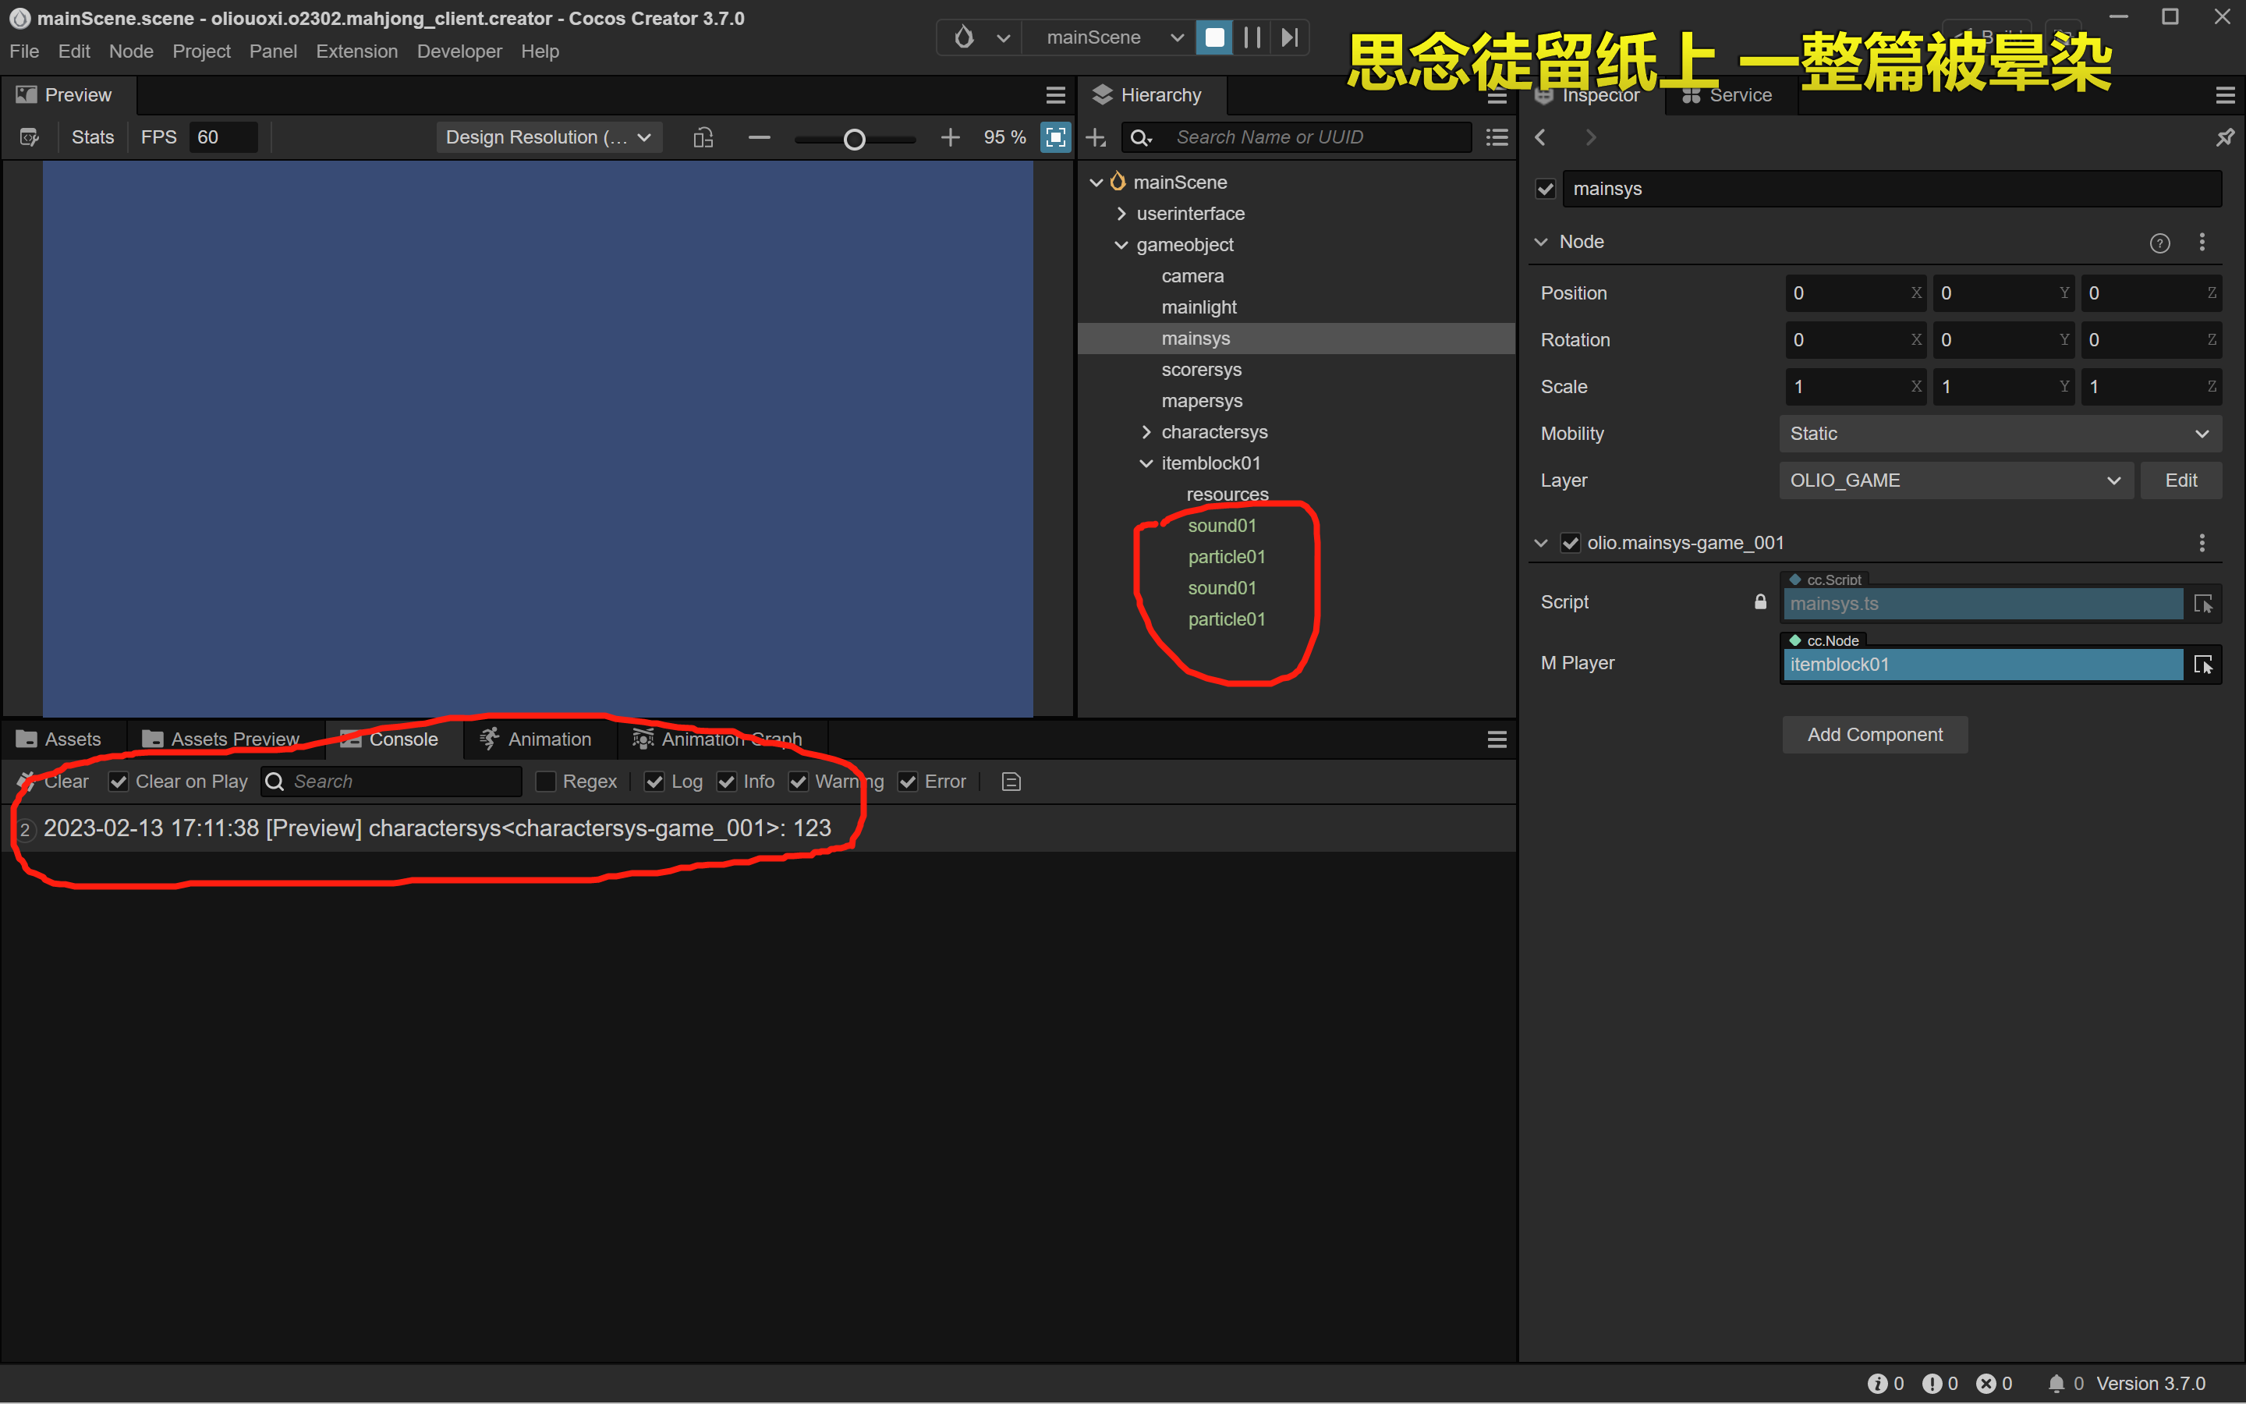Expand the charactersys node in the tree
The image size is (2246, 1404).
click(1146, 432)
